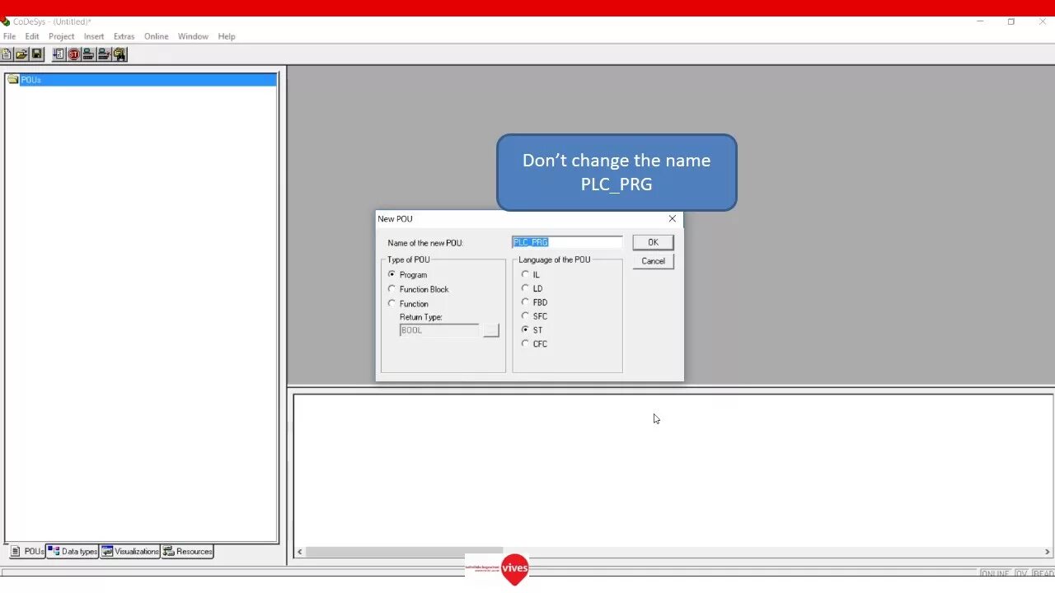The width and height of the screenshot is (1055, 593).
Task: Select Program as POU type
Action: pos(392,274)
